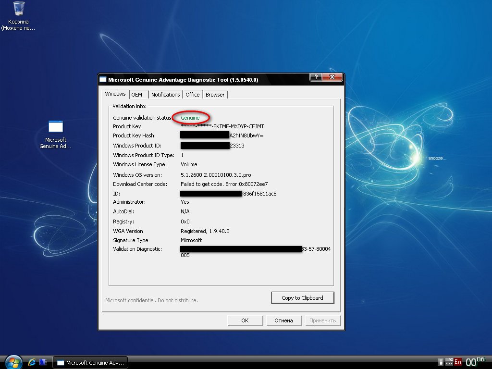The height and width of the screenshot is (369, 492).
Task: Confirm the dialog with OK
Action: (x=245, y=320)
